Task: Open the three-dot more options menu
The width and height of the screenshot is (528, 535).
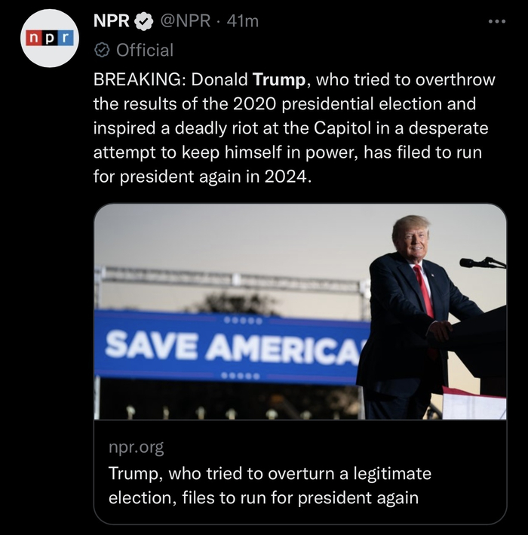Action: click(496, 21)
